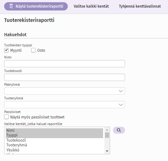Open the Pääryhmä dropdown
The width and height of the screenshot is (168, 161).
pos(65,91)
